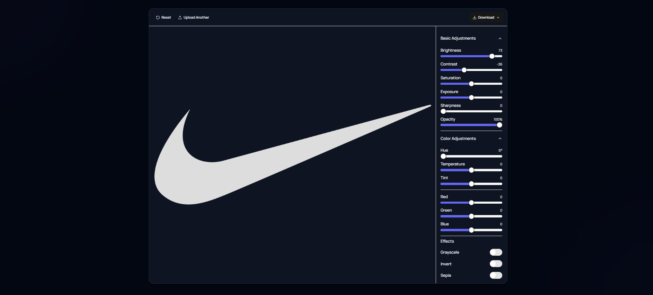Click the Green channel slider handle
The height and width of the screenshot is (295, 653).
pyautogui.click(x=472, y=216)
